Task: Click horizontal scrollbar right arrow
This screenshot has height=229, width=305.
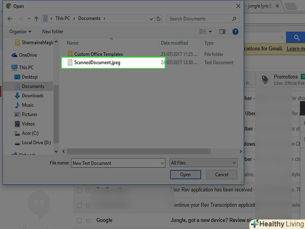Action: (x=240, y=151)
